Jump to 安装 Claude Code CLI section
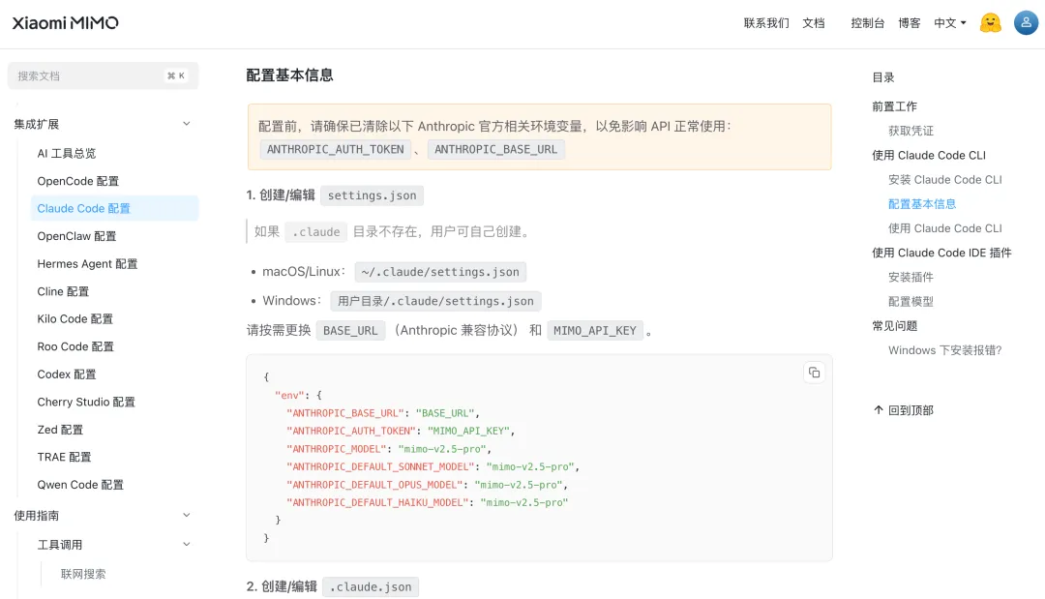This screenshot has height=599, width=1045. [x=944, y=179]
